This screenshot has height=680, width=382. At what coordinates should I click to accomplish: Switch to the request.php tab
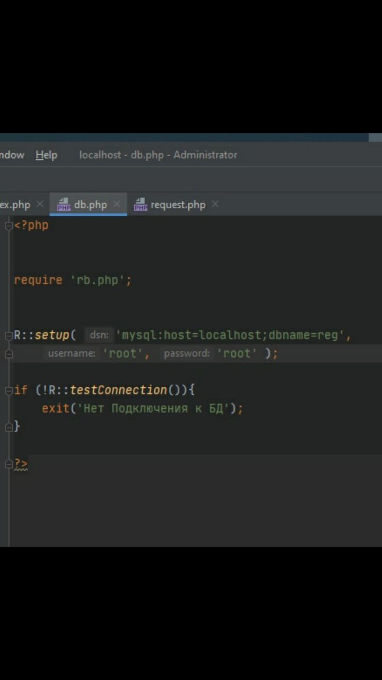click(x=178, y=205)
